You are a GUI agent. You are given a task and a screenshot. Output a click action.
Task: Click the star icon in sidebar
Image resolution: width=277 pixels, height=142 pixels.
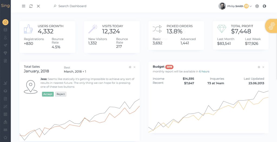pos(5,138)
